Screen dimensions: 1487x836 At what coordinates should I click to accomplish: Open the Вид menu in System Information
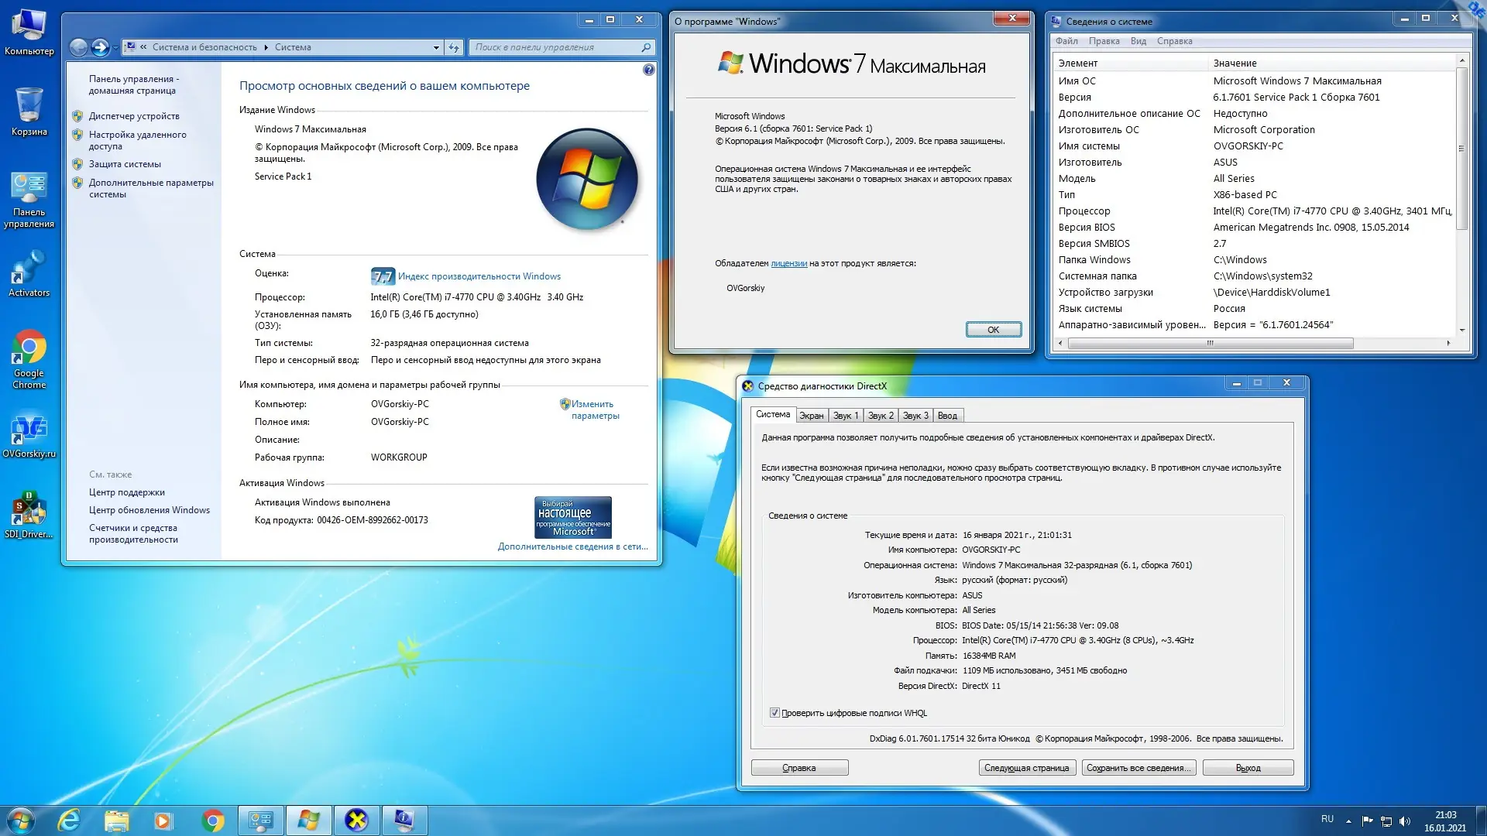(x=1138, y=41)
